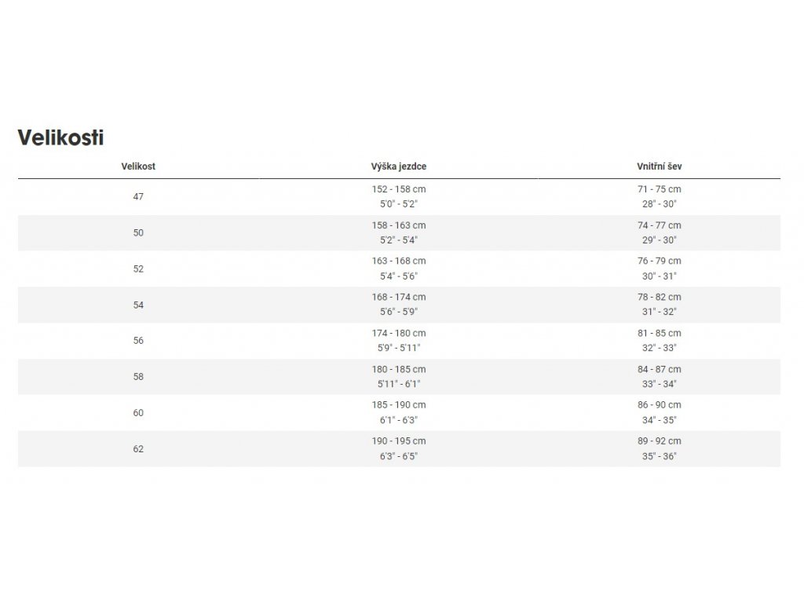Click the 5'11" - 6'1" height value
Screen dimensions: 804x603
pyautogui.click(x=398, y=384)
